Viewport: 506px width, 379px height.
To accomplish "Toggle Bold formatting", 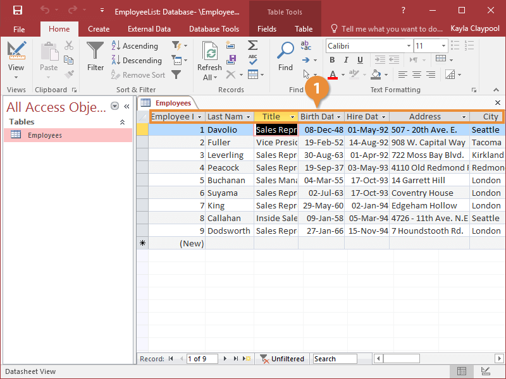I will click(332, 59).
